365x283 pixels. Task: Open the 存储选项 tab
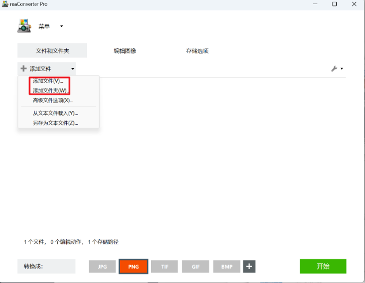tap(197, 51)
